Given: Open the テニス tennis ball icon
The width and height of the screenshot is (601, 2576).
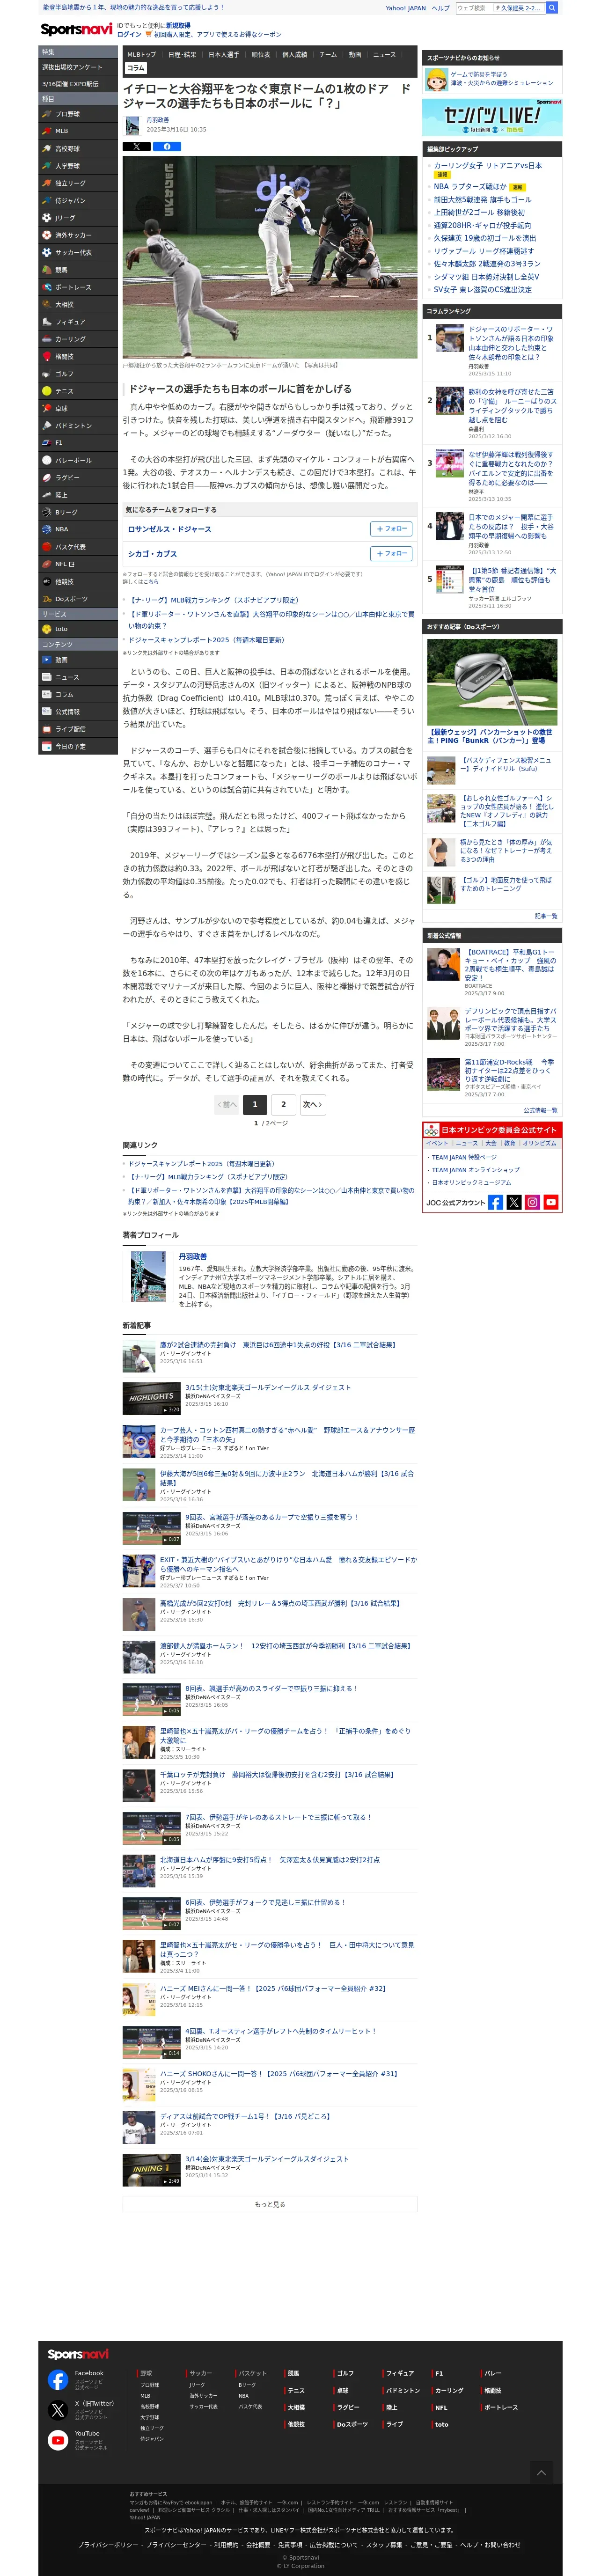Looking at the screenshot, I should pyautogui.click(x=47, y=391).
